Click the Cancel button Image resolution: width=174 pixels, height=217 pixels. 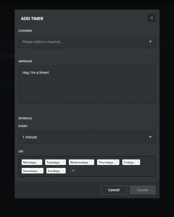click(x=114, y=190)
